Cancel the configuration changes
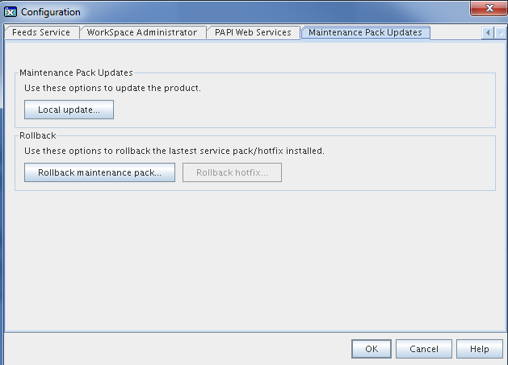Viewport: 508px width, 365px height. (424, 349)
